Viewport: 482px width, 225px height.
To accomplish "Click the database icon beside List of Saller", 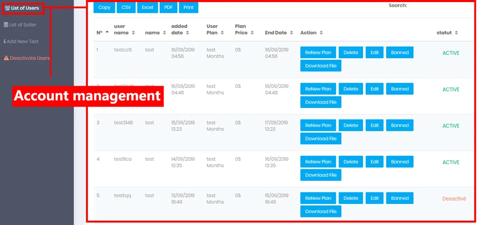I will [x=6, y=25].
